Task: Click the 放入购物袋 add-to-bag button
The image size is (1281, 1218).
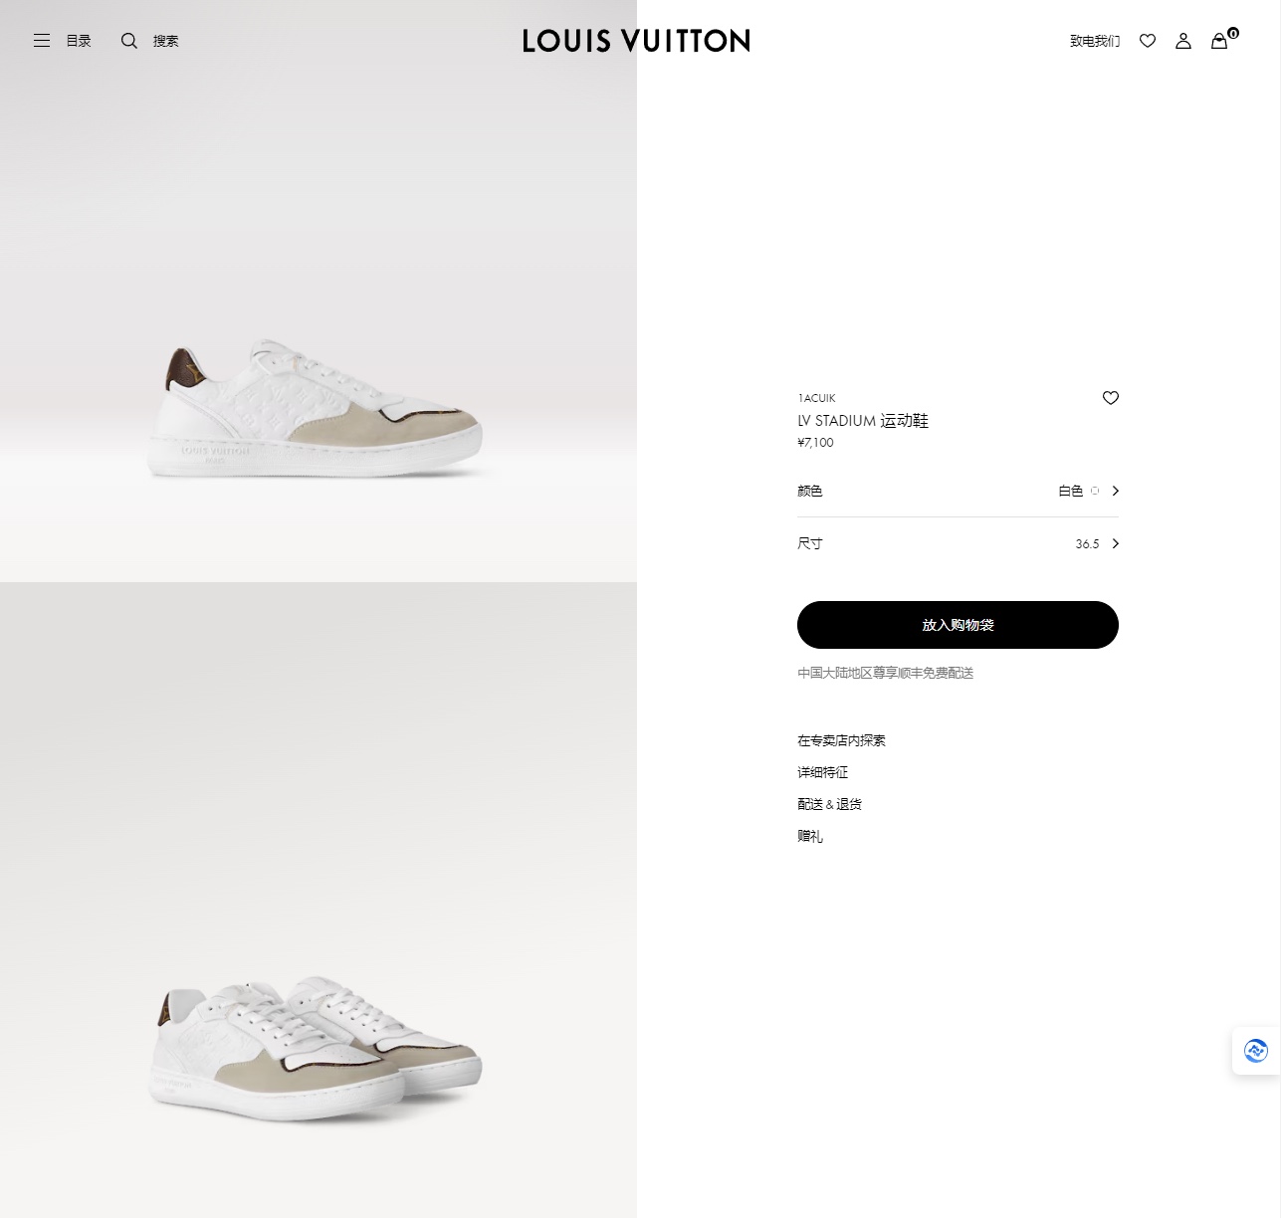Action: [958, 625]
